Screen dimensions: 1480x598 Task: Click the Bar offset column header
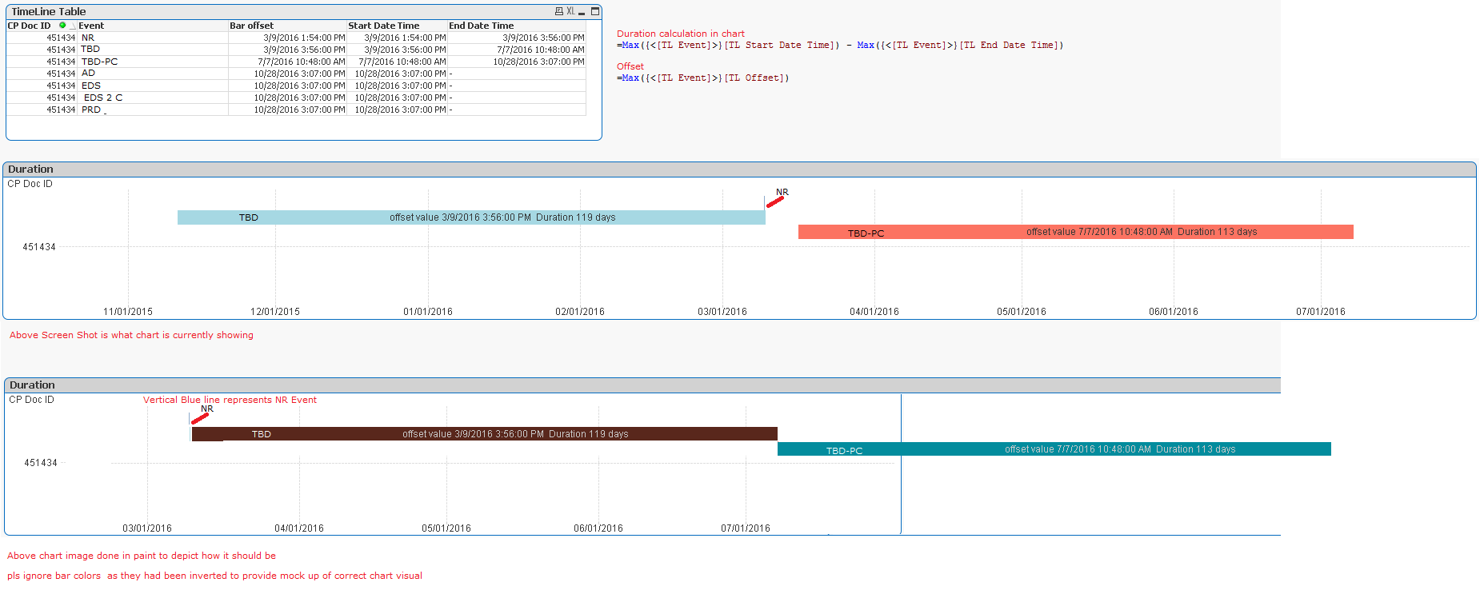coord(251,26)
